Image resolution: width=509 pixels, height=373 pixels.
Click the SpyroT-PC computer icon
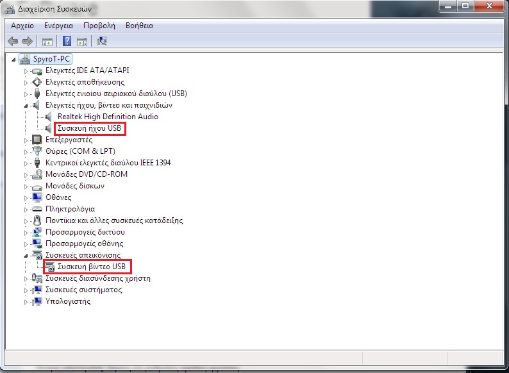point(24,59)
